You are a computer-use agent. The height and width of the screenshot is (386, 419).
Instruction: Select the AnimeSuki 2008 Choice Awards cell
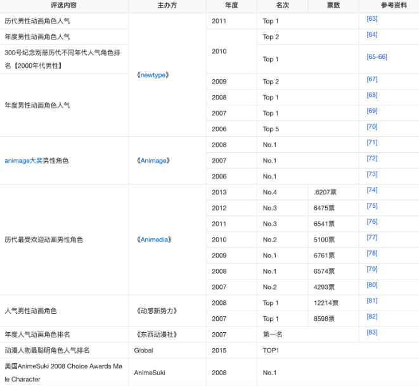(64, 373)
